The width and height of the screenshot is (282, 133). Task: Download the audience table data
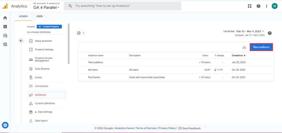click(x=244, y=47)
